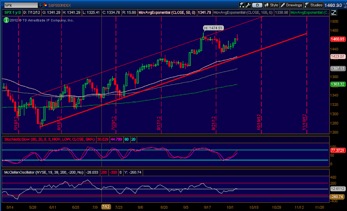Click the 9/21/12 expiration line label

[x=214, y=123]
